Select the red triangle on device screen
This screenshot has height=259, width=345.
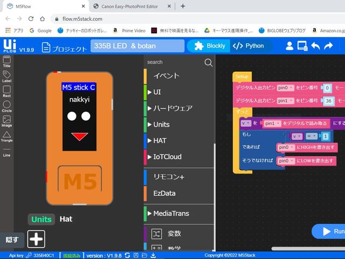80,137
